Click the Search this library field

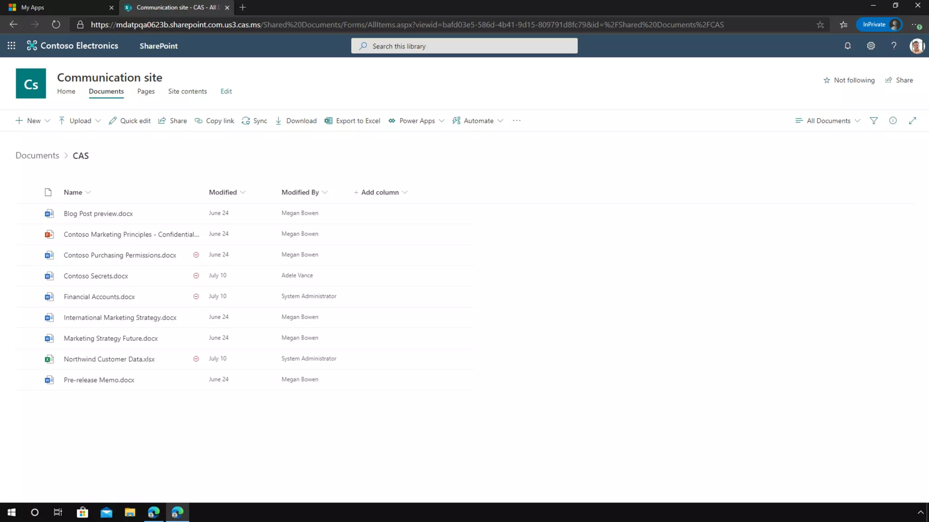464,46
